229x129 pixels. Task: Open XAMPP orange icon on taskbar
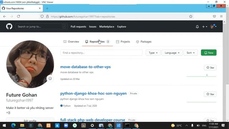tap(49, 125)
